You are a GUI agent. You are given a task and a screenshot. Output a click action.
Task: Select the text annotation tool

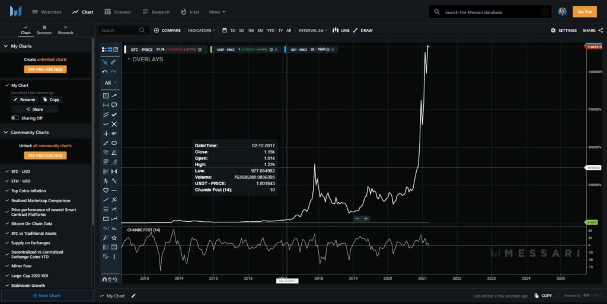[106, 95]
